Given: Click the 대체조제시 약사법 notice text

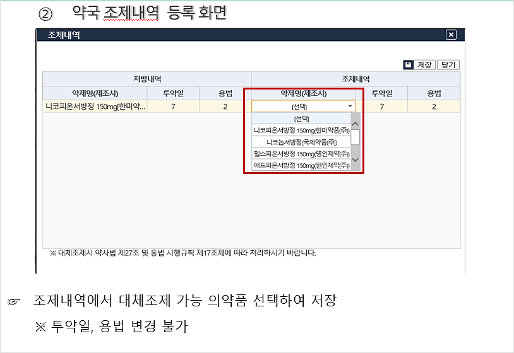Looking at the screenshot, I should [x=183, y=253].
